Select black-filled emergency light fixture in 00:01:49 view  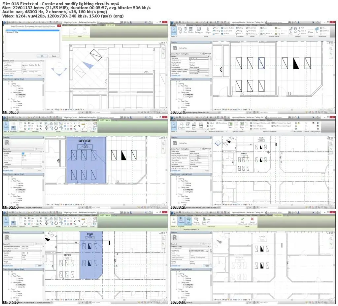point(296,63)
